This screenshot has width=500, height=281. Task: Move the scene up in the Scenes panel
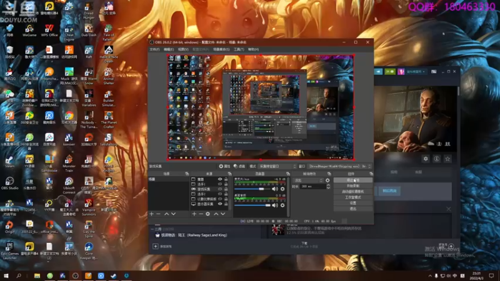coord(166,214)
